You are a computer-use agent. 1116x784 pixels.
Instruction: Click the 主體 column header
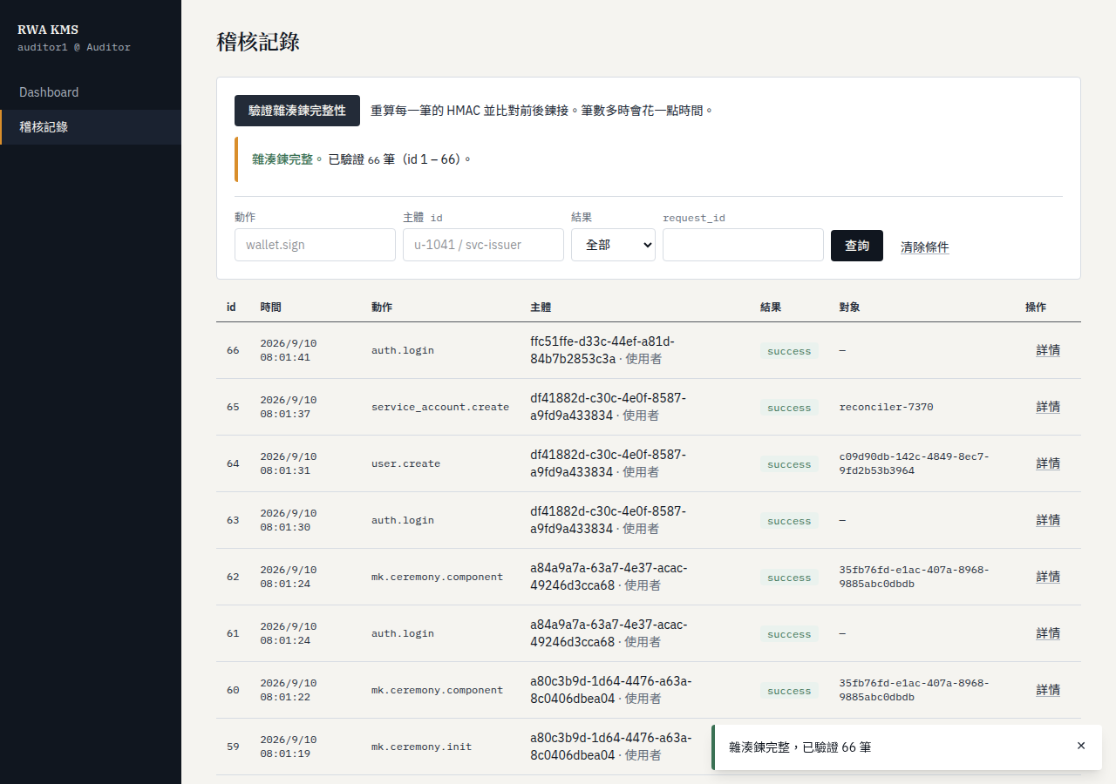tap(541, 308)
